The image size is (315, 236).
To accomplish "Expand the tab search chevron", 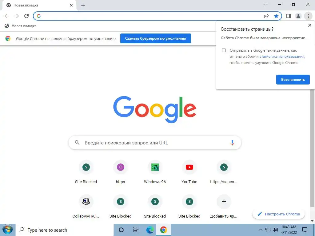I will 265,4.
